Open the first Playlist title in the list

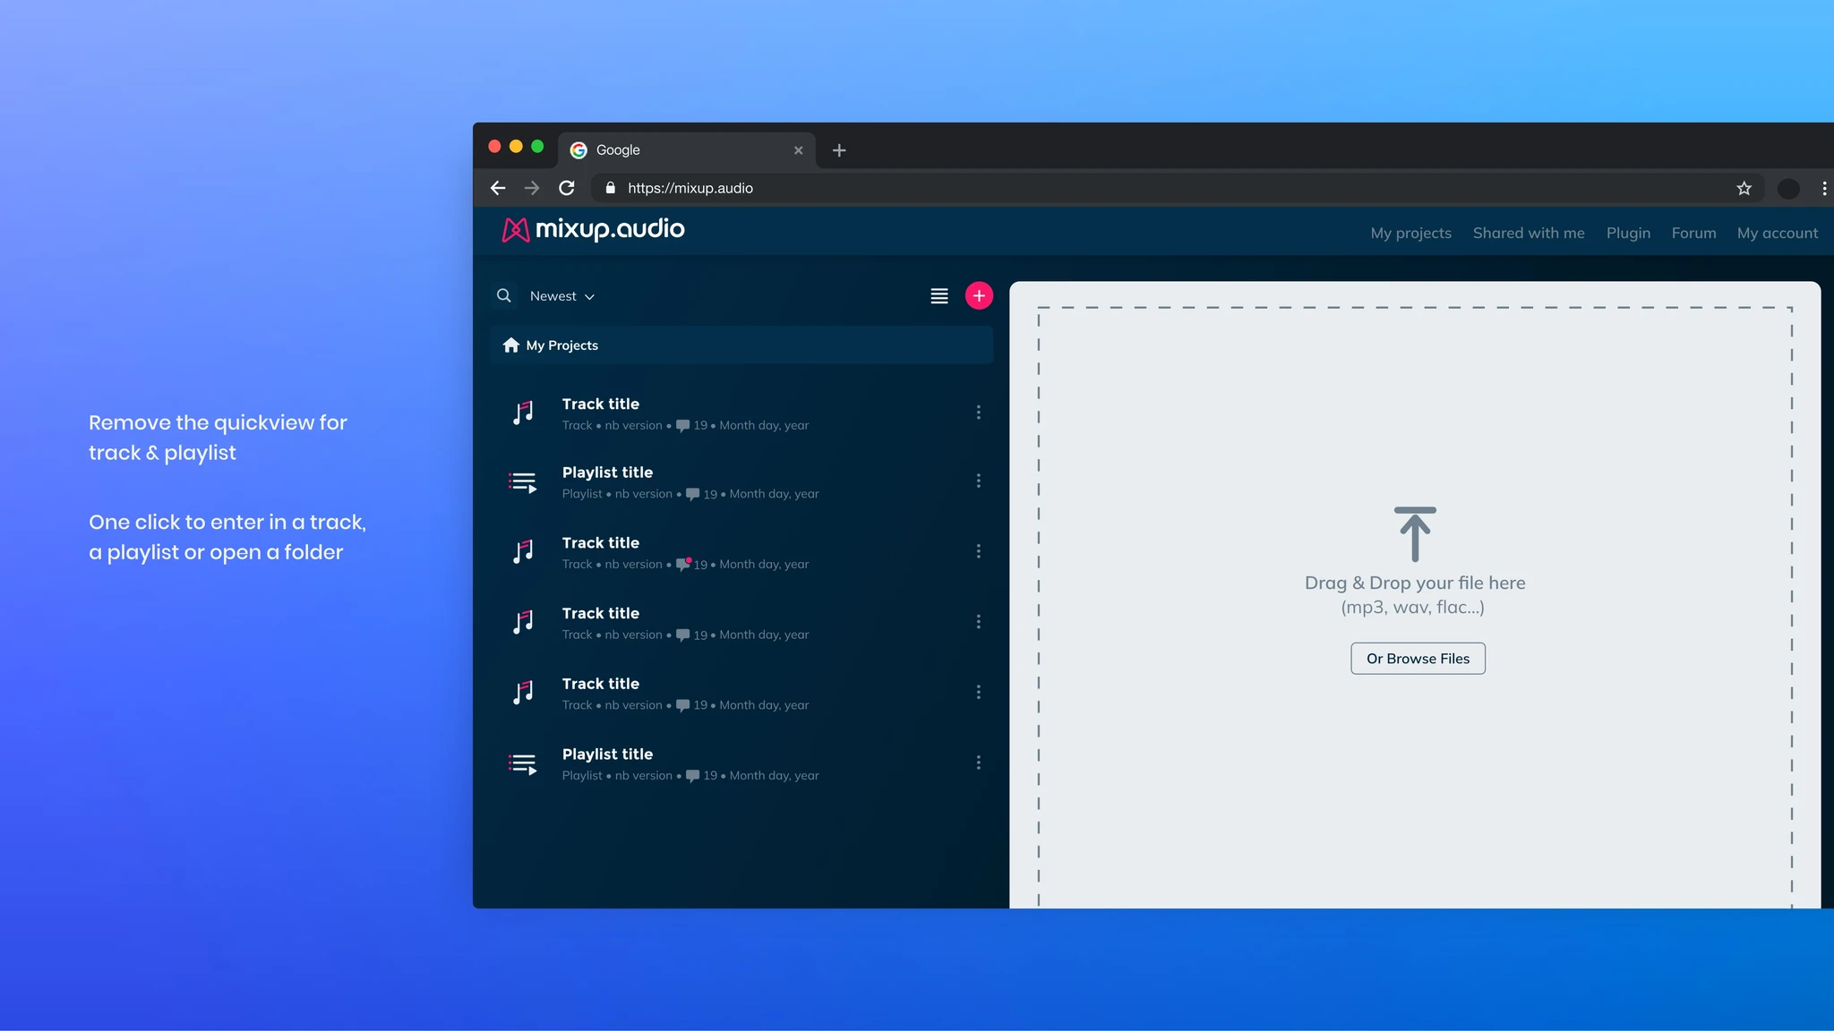point(741,481)
